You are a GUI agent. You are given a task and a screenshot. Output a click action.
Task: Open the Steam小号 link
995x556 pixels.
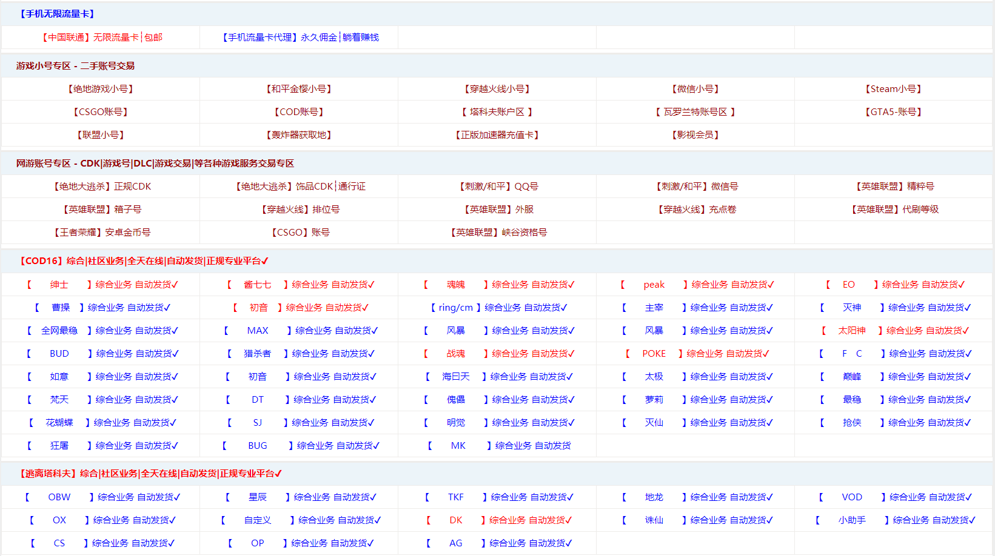coord(894,88)
